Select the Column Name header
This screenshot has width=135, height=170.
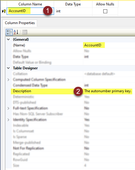(x=30, y=4)
